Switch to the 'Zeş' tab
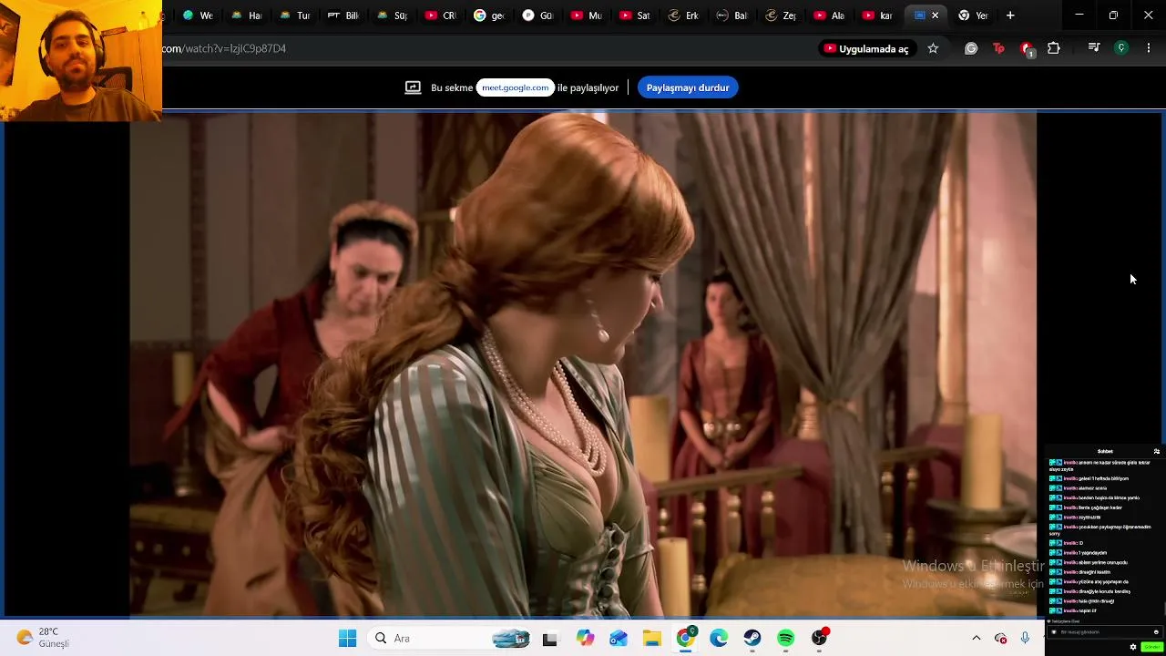 click(780, 15)
